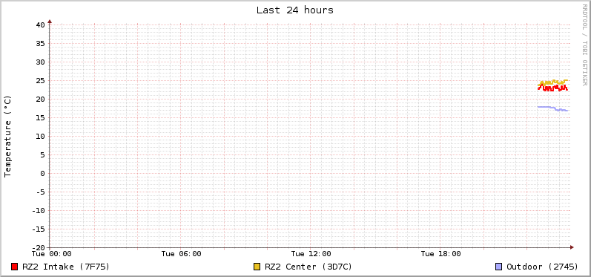Click the -20 value on temperature axis

click(38, 247)
